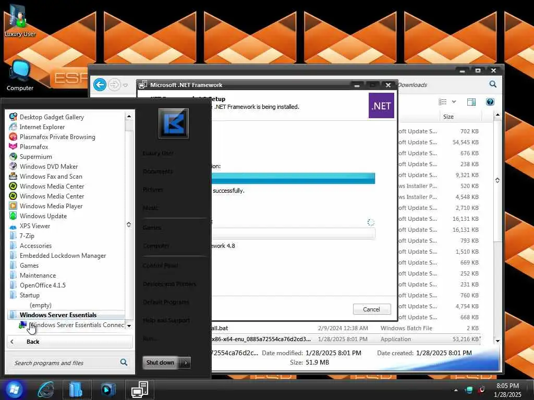
Task: Open Control Panel from Start menu
Action: pos(161,265)
